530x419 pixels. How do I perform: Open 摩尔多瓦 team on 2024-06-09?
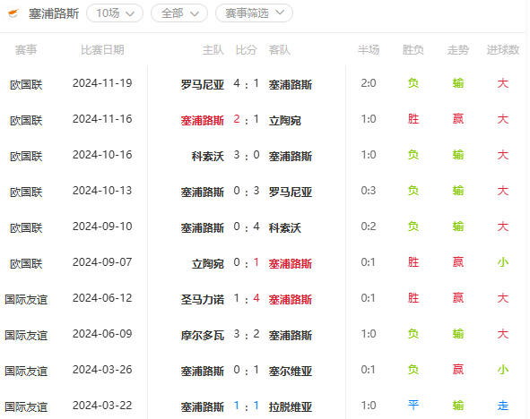[x=203, y=335]
